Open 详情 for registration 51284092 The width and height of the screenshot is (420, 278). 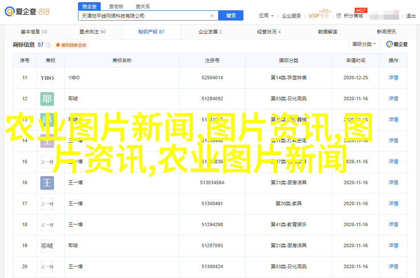coord(393,99)
